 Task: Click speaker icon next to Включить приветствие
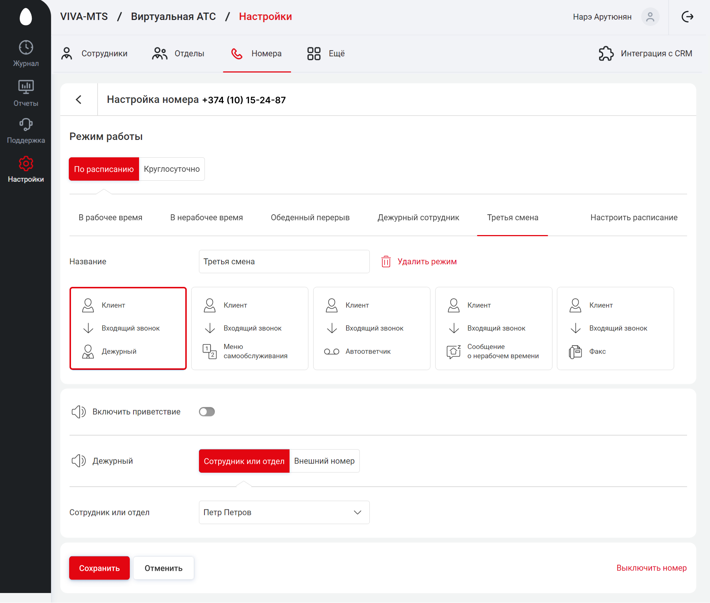click(x=78, y=412)
